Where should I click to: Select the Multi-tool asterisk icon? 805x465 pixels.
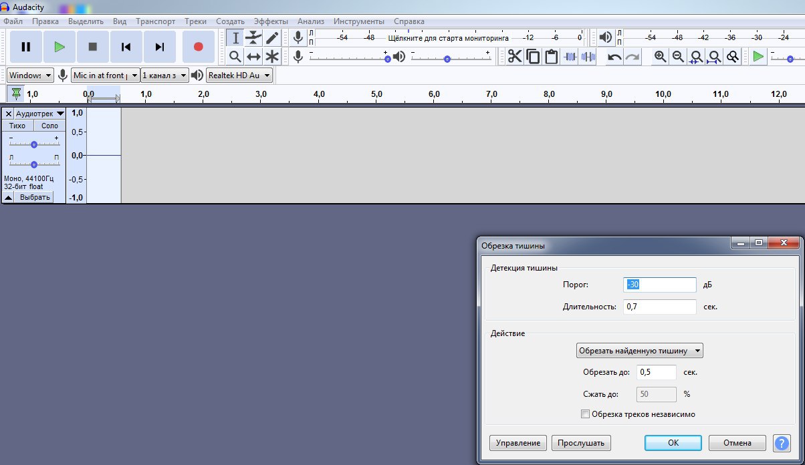pyautogui.click(x=271, y=56)
